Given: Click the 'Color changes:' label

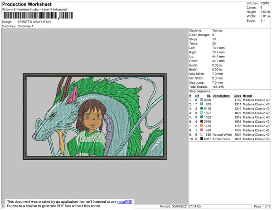Looking at the screenshot, I should pyautogui.click(x=199, y=35).
